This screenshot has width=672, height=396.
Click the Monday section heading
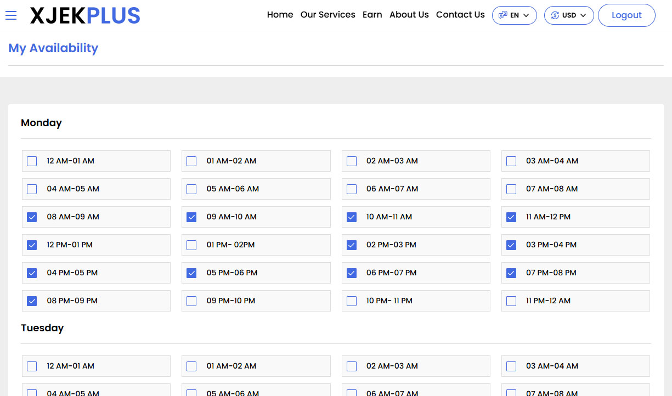pyautogui.click(x=41, y=123)
